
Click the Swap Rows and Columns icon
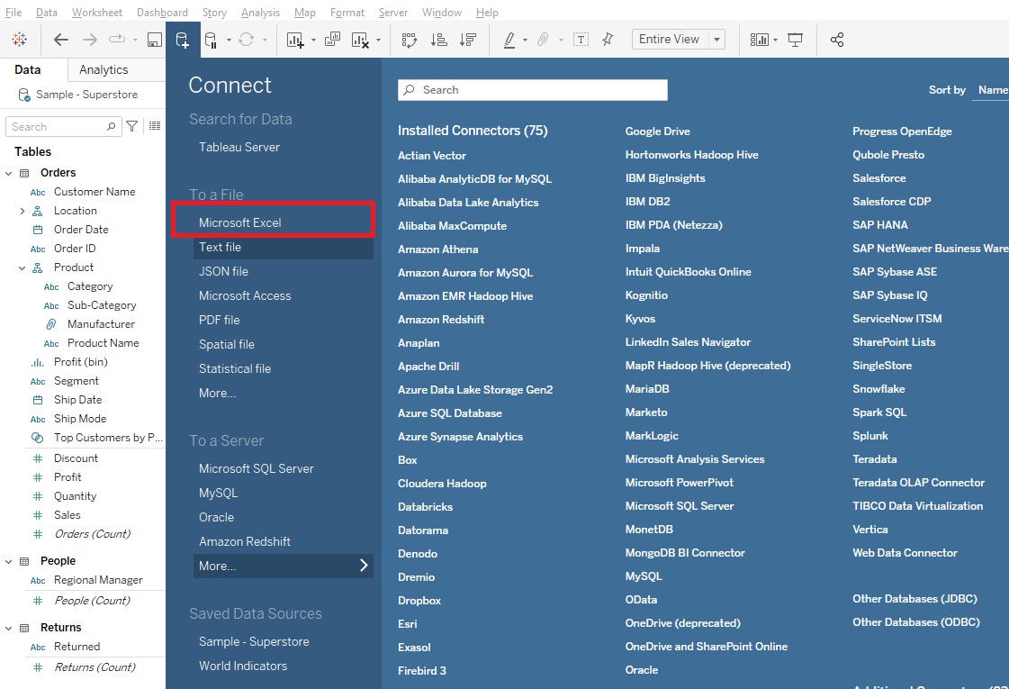(410, 40)
